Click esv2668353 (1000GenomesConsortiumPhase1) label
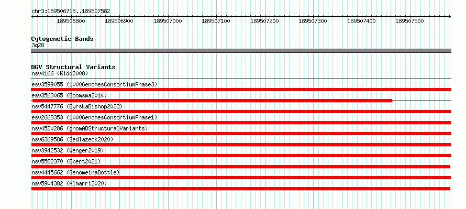Image resolution: width=466 pixels, height=209 pixels. [94, 117]
